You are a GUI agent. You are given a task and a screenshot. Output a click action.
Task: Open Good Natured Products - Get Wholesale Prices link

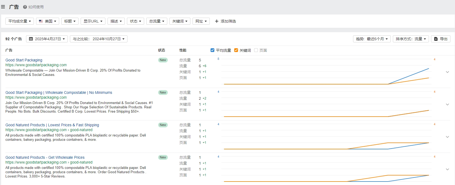45,157
